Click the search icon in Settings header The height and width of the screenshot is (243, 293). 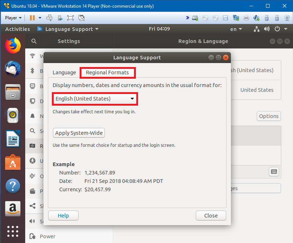click(x=34, y=41)
